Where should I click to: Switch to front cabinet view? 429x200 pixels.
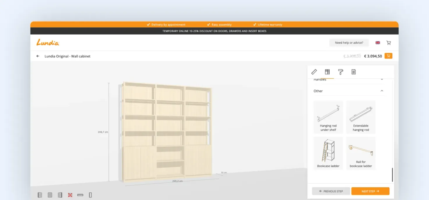50,195
